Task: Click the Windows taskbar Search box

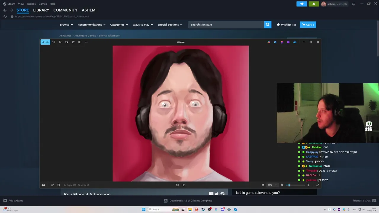Action: click(x=164, y=209)
